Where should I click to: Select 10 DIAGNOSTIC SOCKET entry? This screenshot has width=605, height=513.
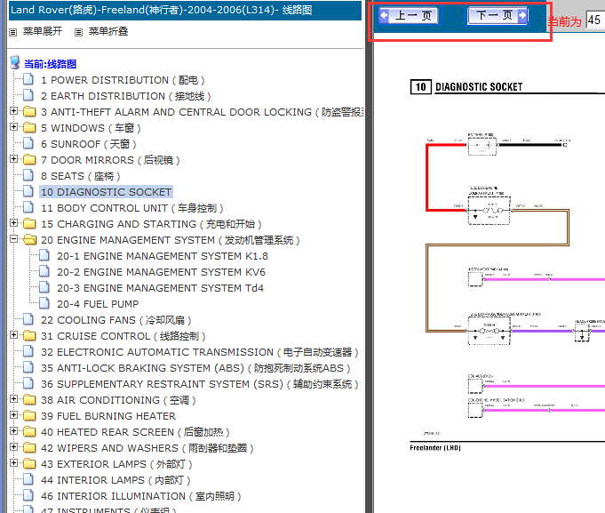tap(106, 192)
